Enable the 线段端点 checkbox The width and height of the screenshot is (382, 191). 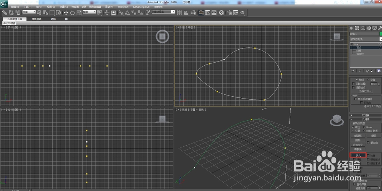coord(353,87)
